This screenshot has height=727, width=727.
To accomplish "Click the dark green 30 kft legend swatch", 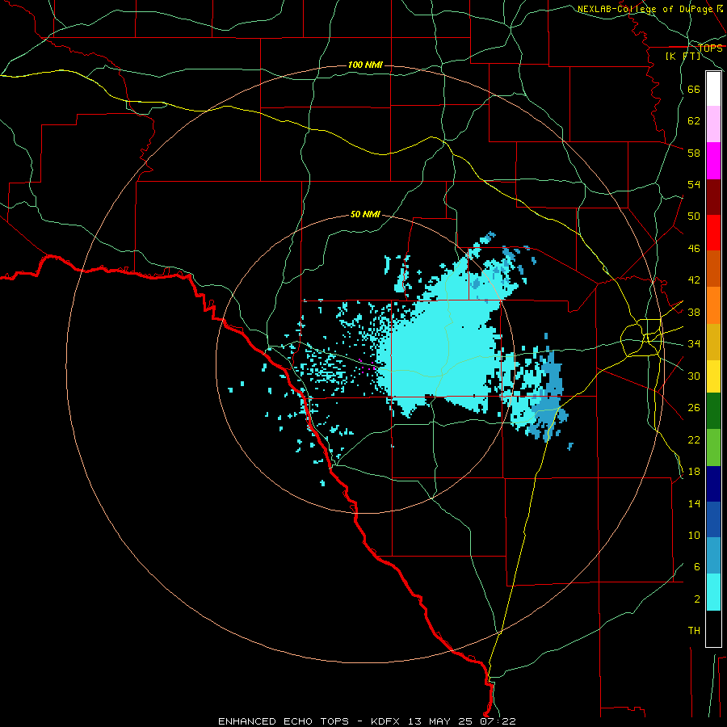I will click(713, 411).
